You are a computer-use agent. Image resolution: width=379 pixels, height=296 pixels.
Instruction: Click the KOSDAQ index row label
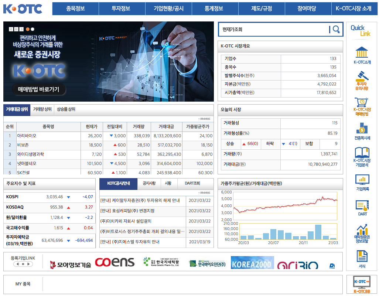tap(15, 207)
